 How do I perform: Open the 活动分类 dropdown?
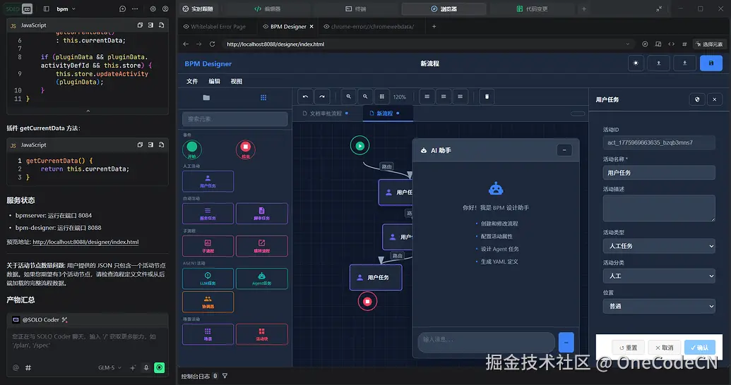(659, 276)
